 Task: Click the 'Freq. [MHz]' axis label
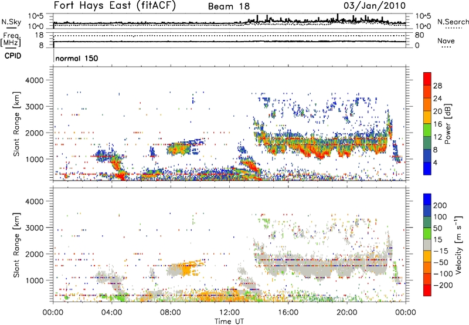tap(11, 40)
